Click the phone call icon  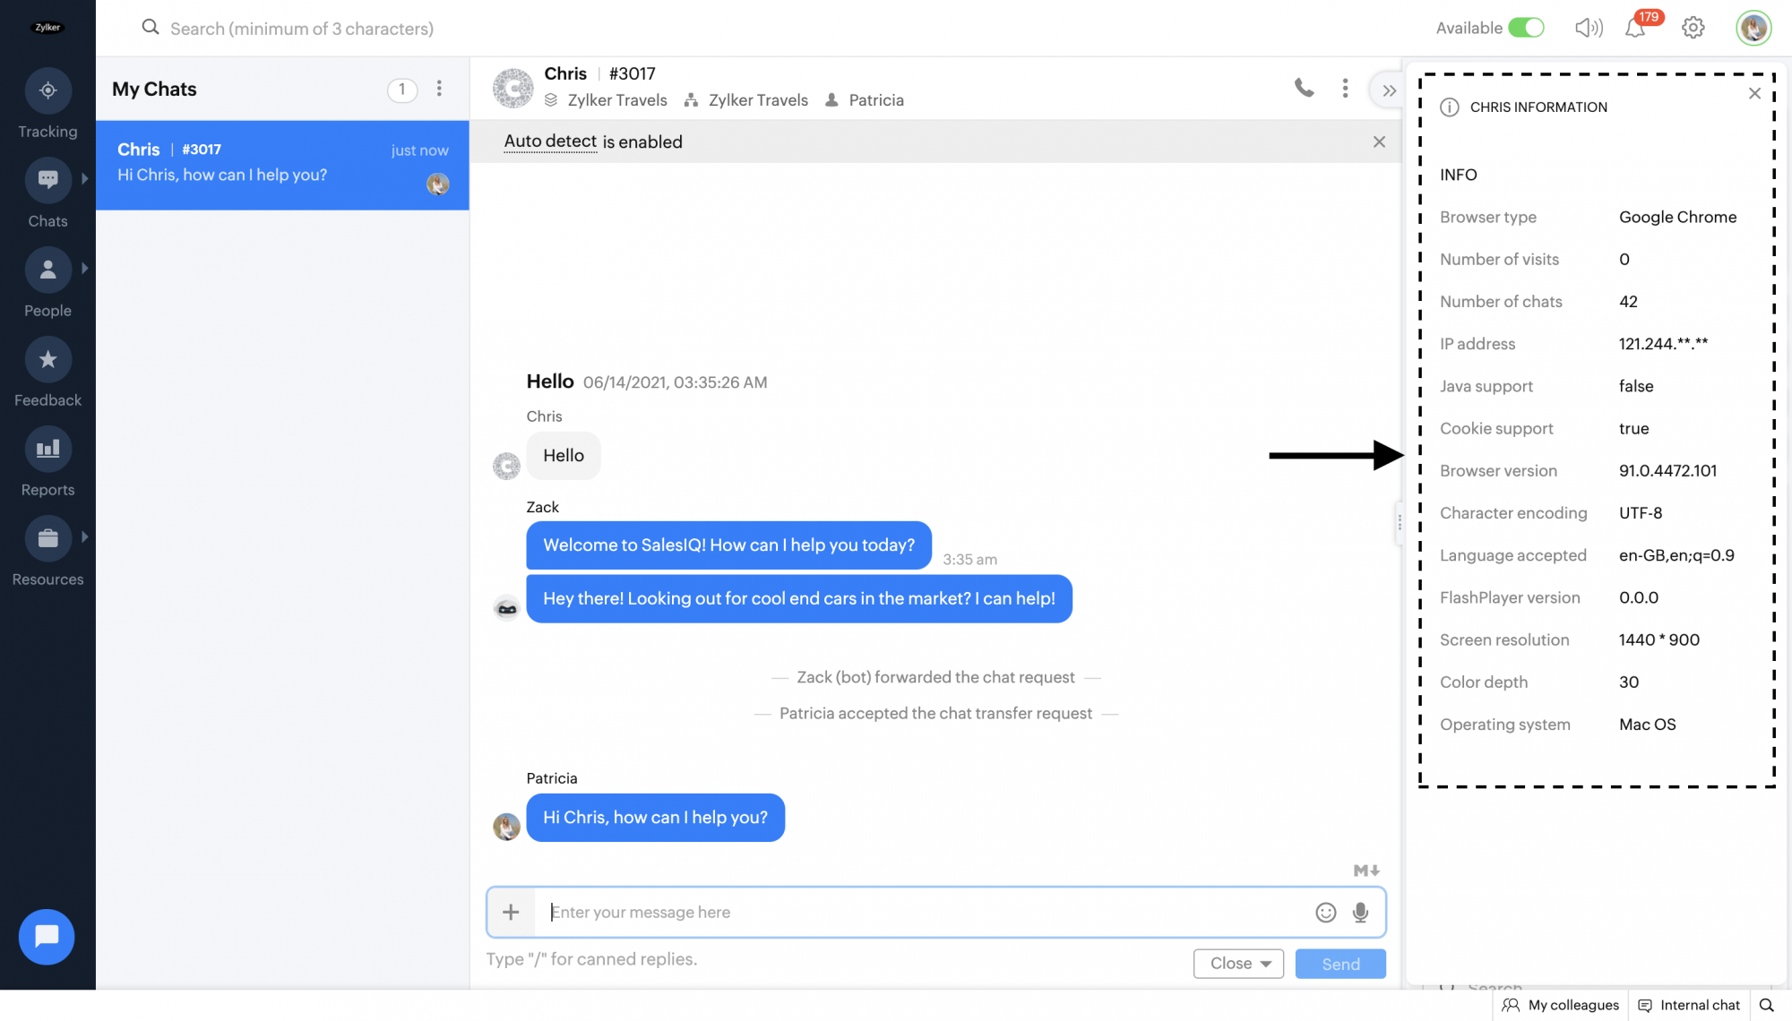tap(1304, 88)
